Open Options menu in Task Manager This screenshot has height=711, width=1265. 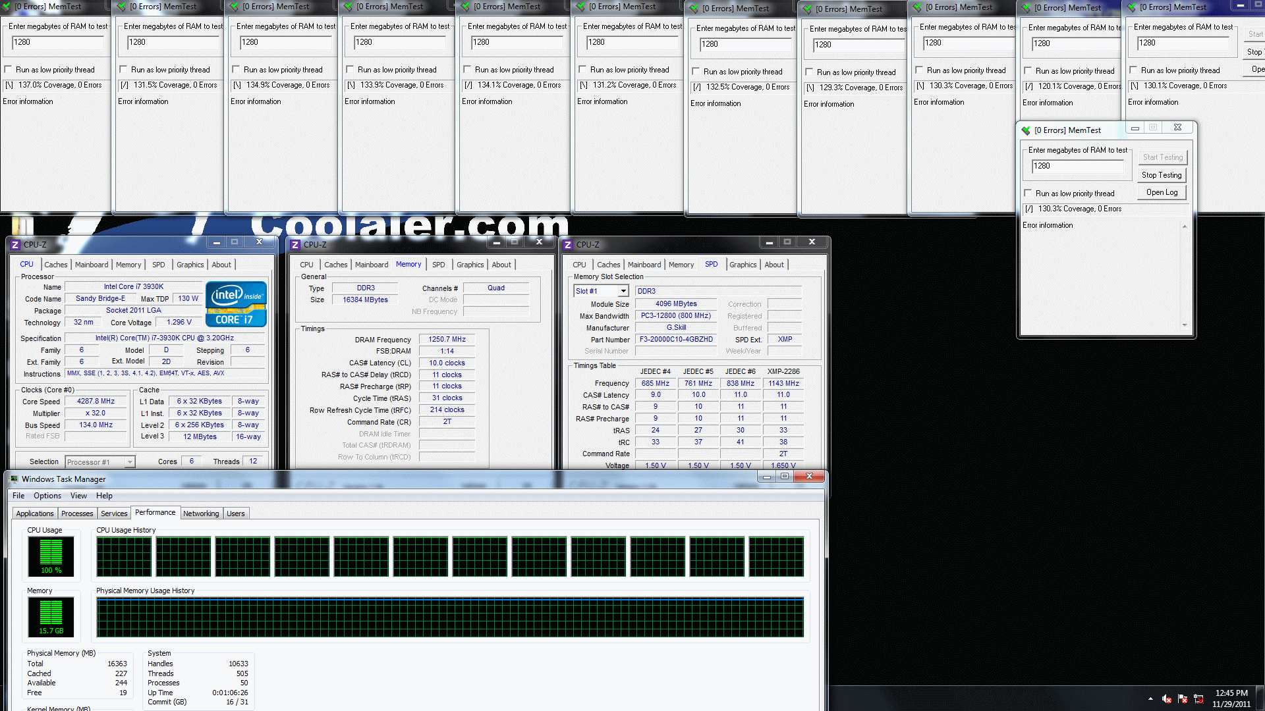point(47,496)
